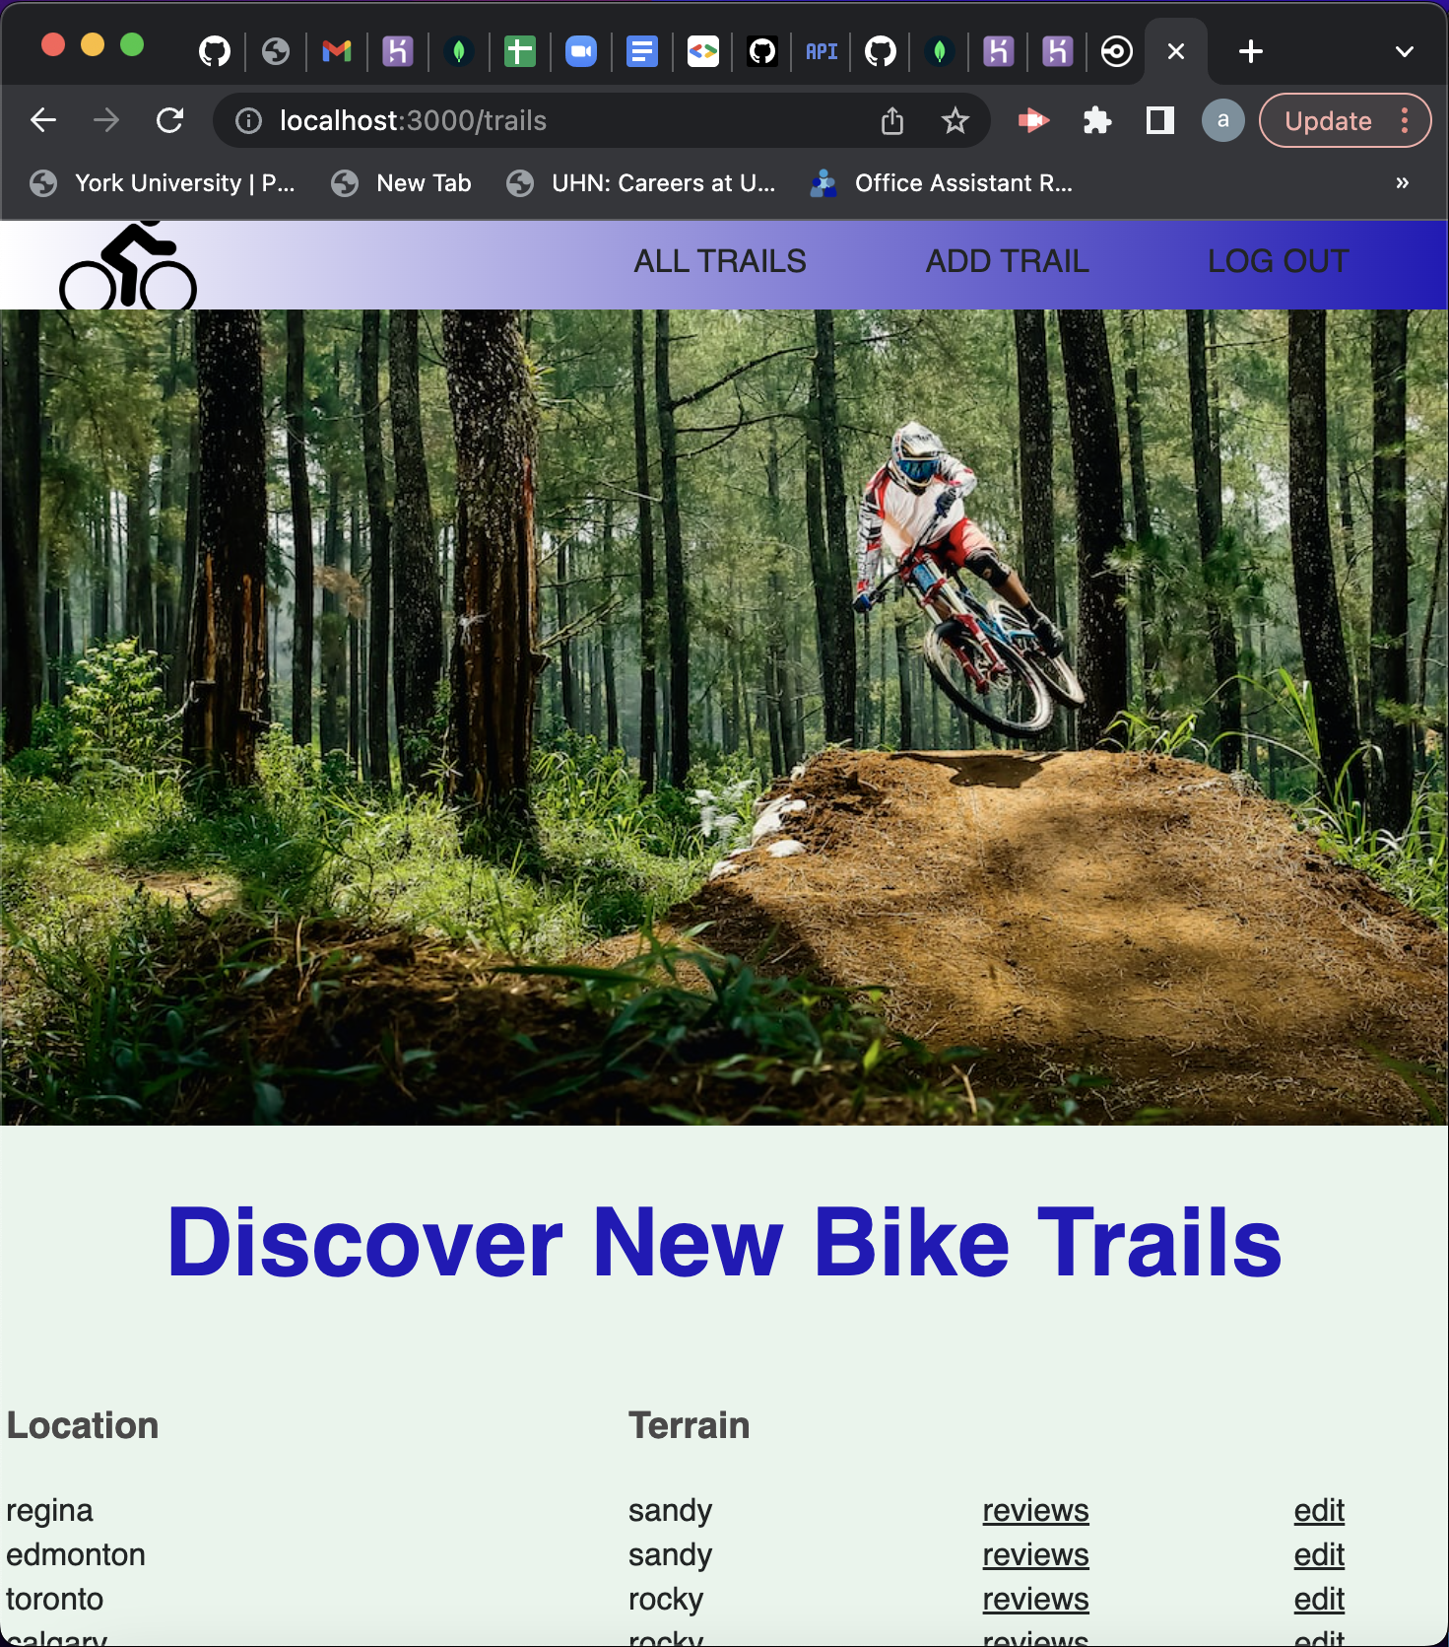This screenshot has width=1449, height=1647.
Task: Switch to the first GitHub tab
Action: 215,51
